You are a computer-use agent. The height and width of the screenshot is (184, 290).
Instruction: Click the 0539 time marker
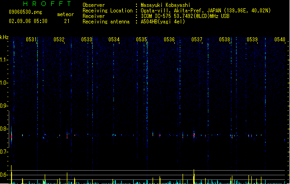pyautogui.click(x=252, y=40)
